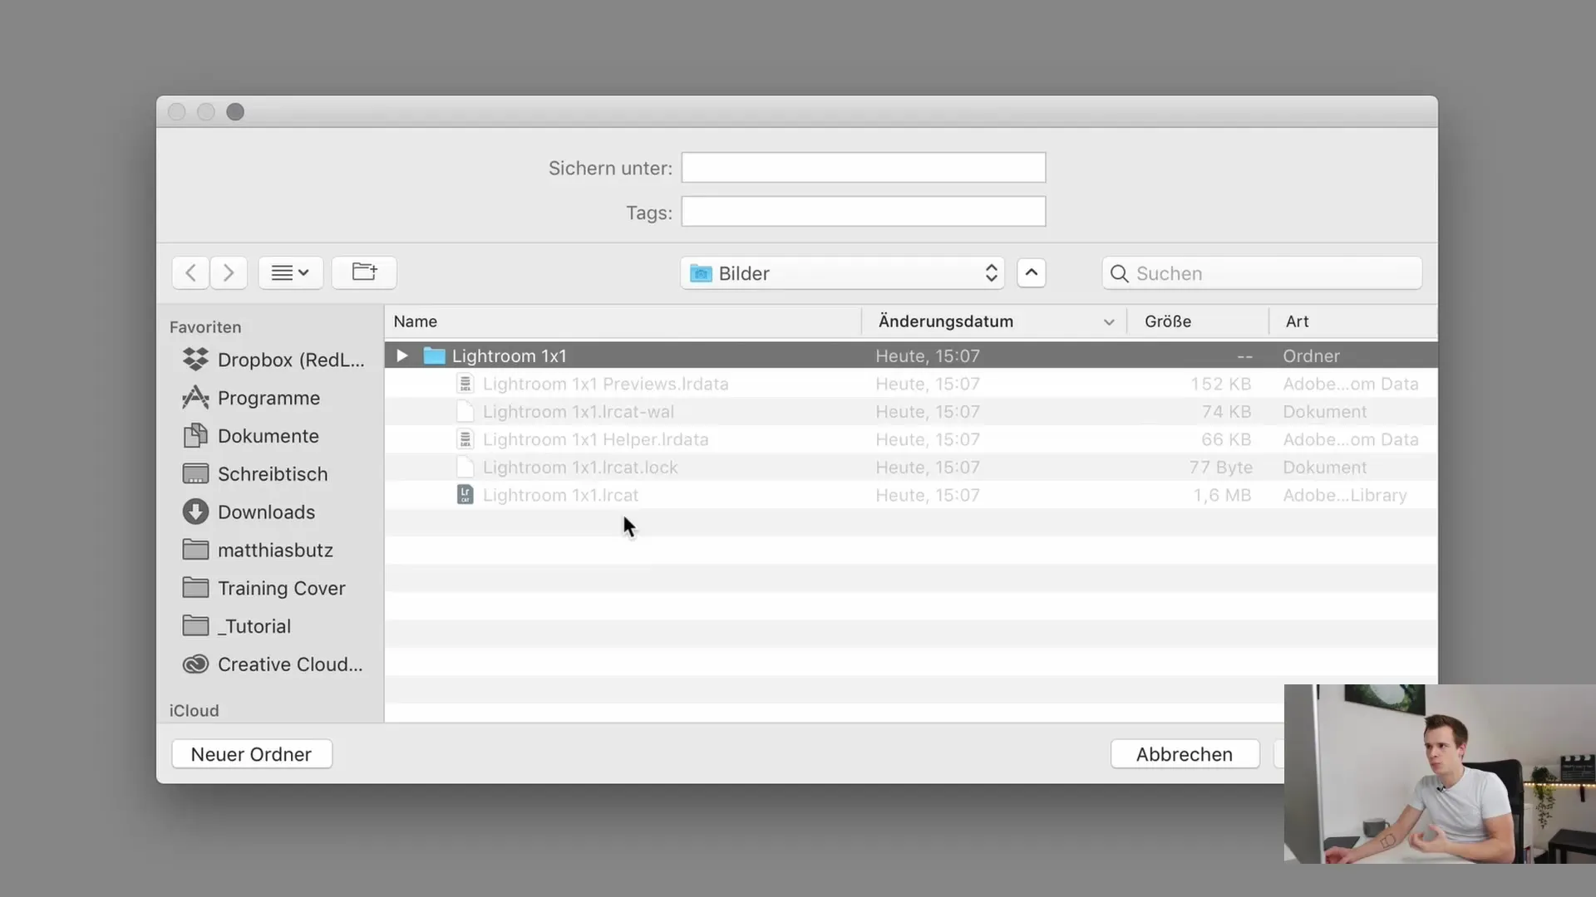Expand the folder path disclosure arrow
This screenshot has height=897, width=1596.
coord(1031,272)
